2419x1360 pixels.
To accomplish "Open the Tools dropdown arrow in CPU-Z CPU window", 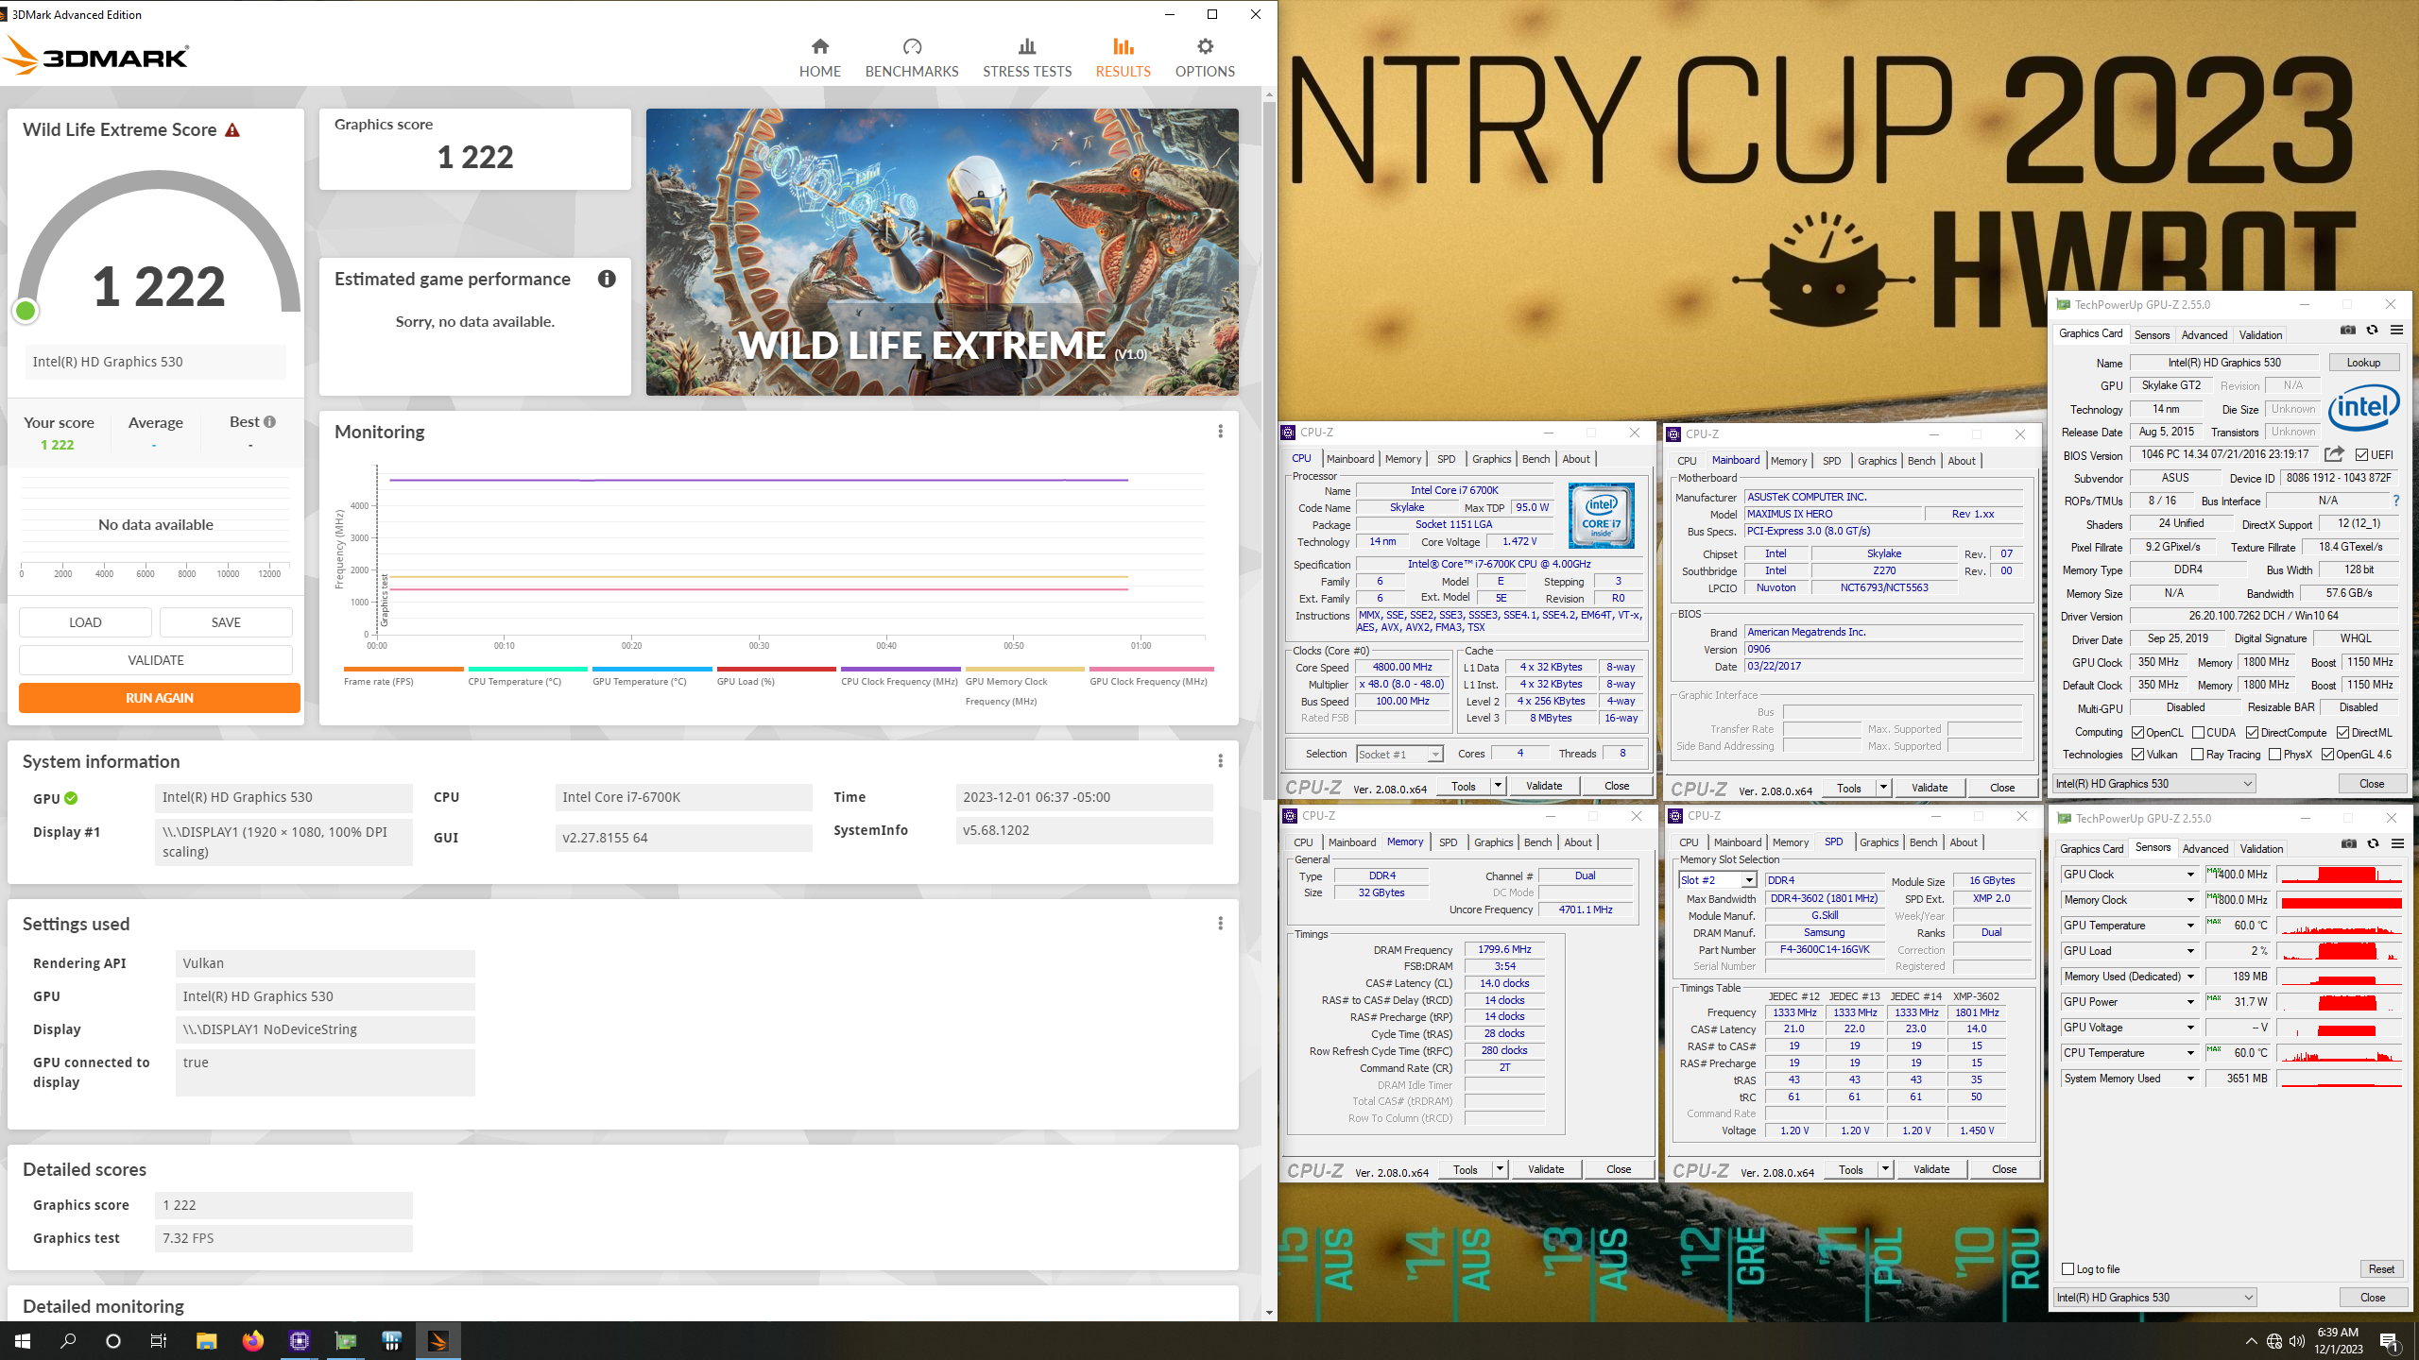I will coord(1498,786).
